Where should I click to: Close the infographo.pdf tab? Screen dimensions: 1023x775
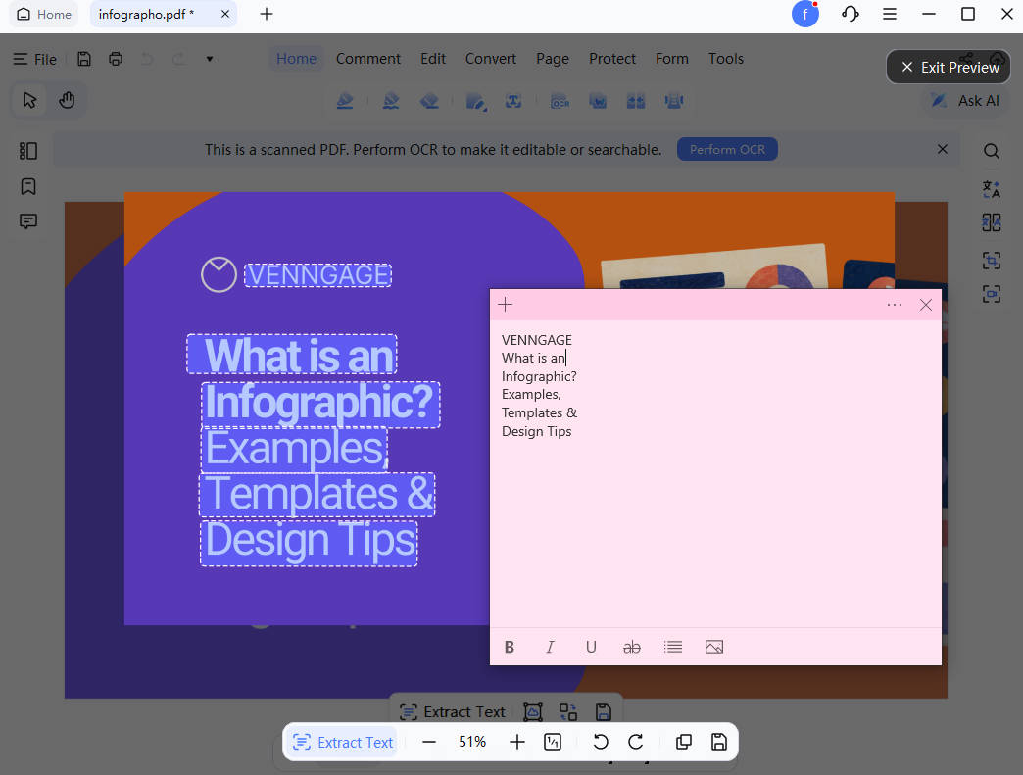tap(225, 14)
